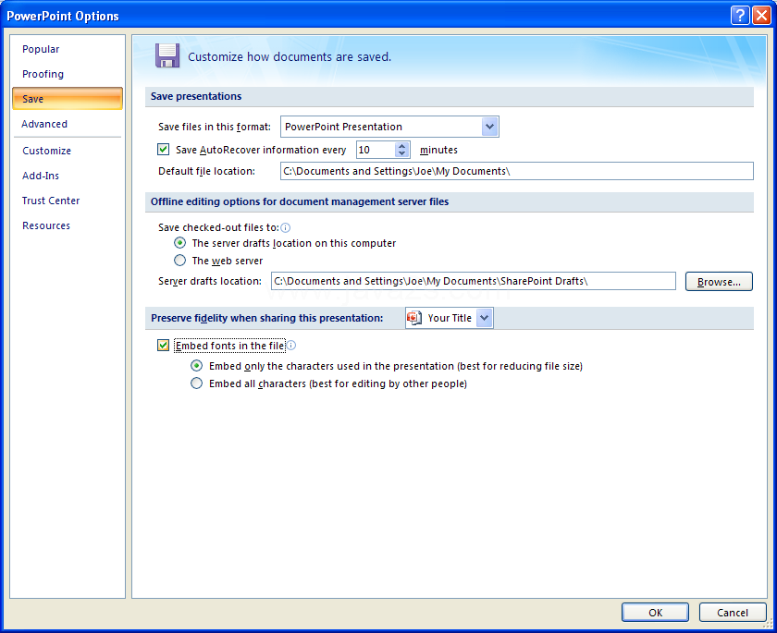The image size is (777, 633).
Task: Select Embed all characters option
Action: pyautogui.click(x=197, y=383)
